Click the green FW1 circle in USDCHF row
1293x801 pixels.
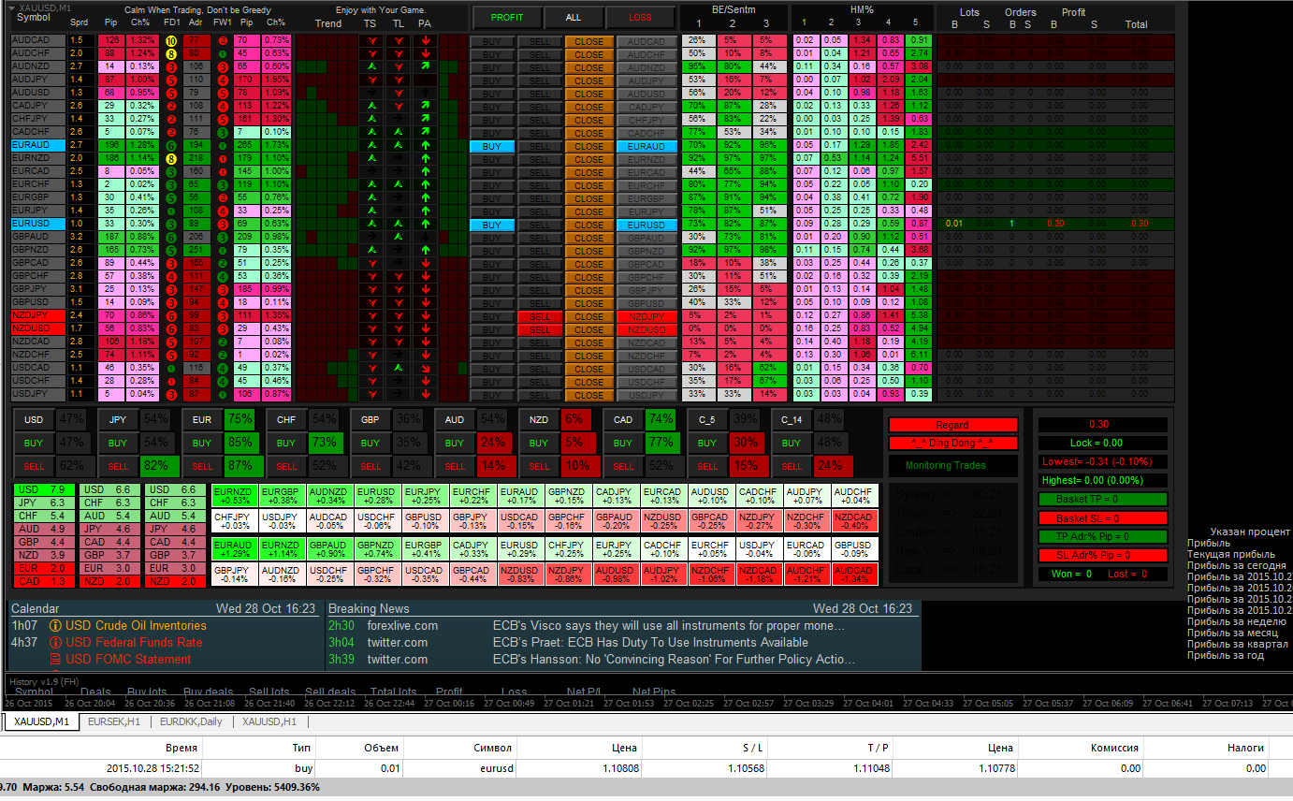pos(223,382)
